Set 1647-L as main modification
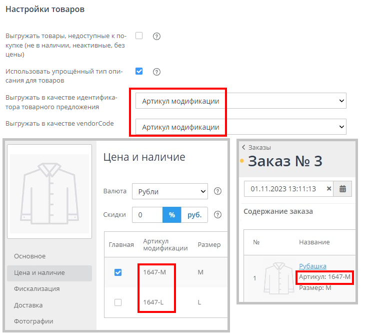 pos(118,302)
